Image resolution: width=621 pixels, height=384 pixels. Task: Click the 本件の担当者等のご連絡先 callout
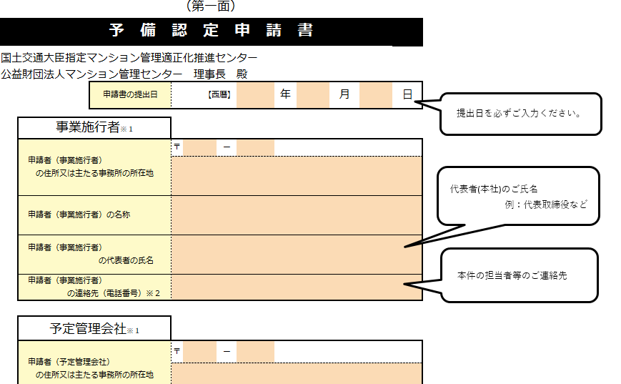point(519,275)
